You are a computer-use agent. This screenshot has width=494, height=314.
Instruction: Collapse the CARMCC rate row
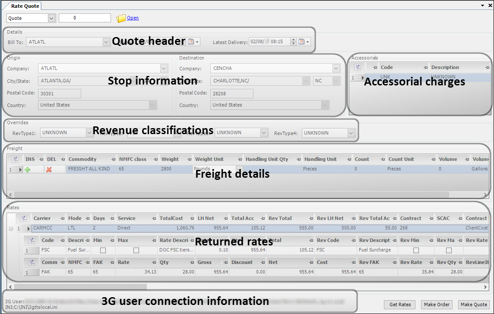pos(11,229)
